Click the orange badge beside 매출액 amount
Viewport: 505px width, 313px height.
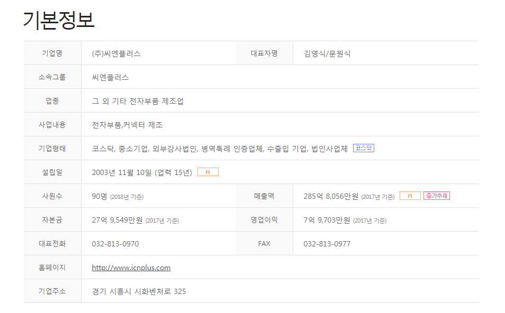click(410, 196)
